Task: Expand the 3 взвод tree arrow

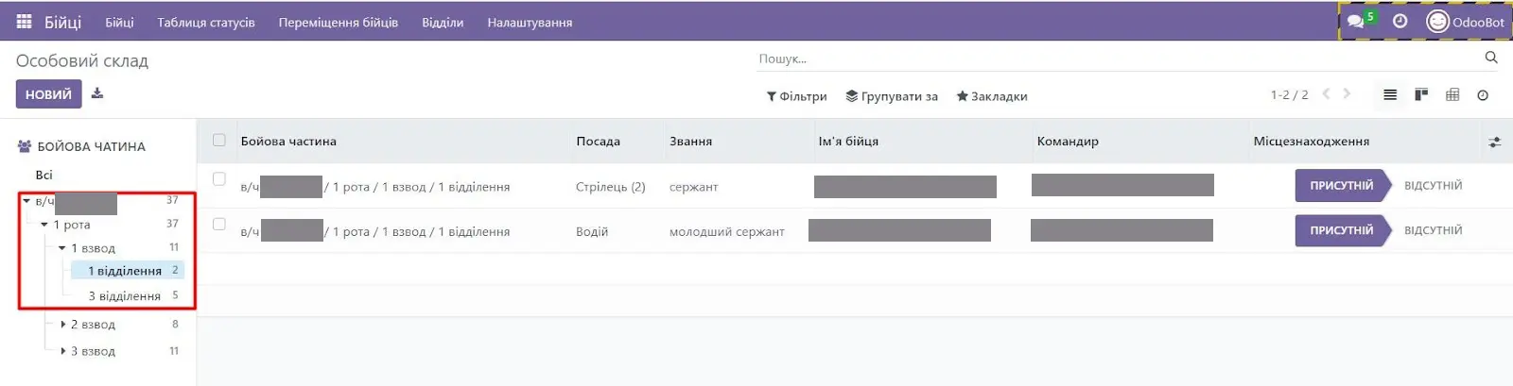Action: tap(62, 351)
